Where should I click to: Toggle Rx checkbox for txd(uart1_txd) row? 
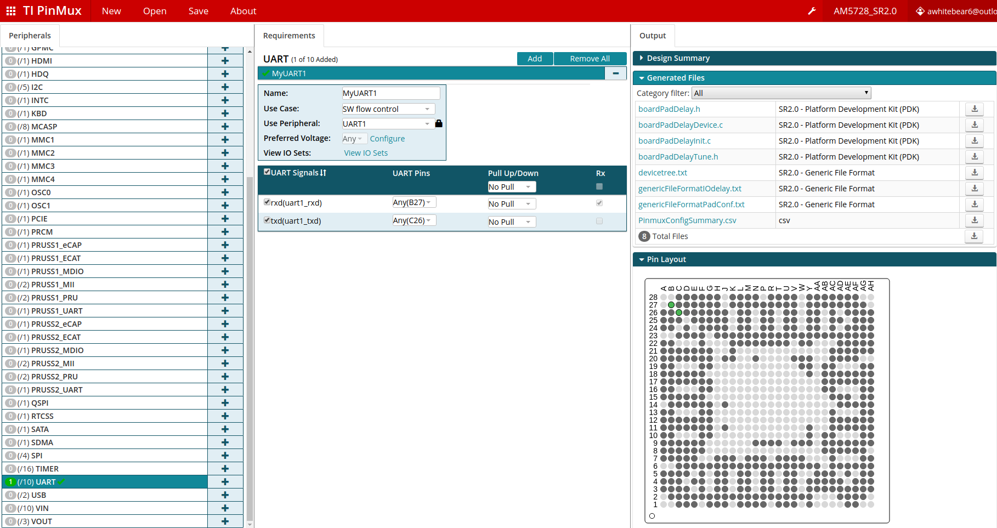[x=599, y=221]
